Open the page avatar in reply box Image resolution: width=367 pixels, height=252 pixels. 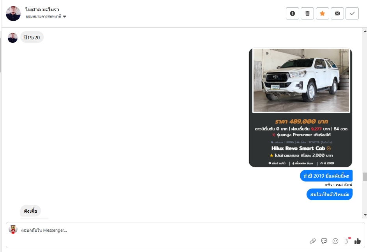coord(13,229)
